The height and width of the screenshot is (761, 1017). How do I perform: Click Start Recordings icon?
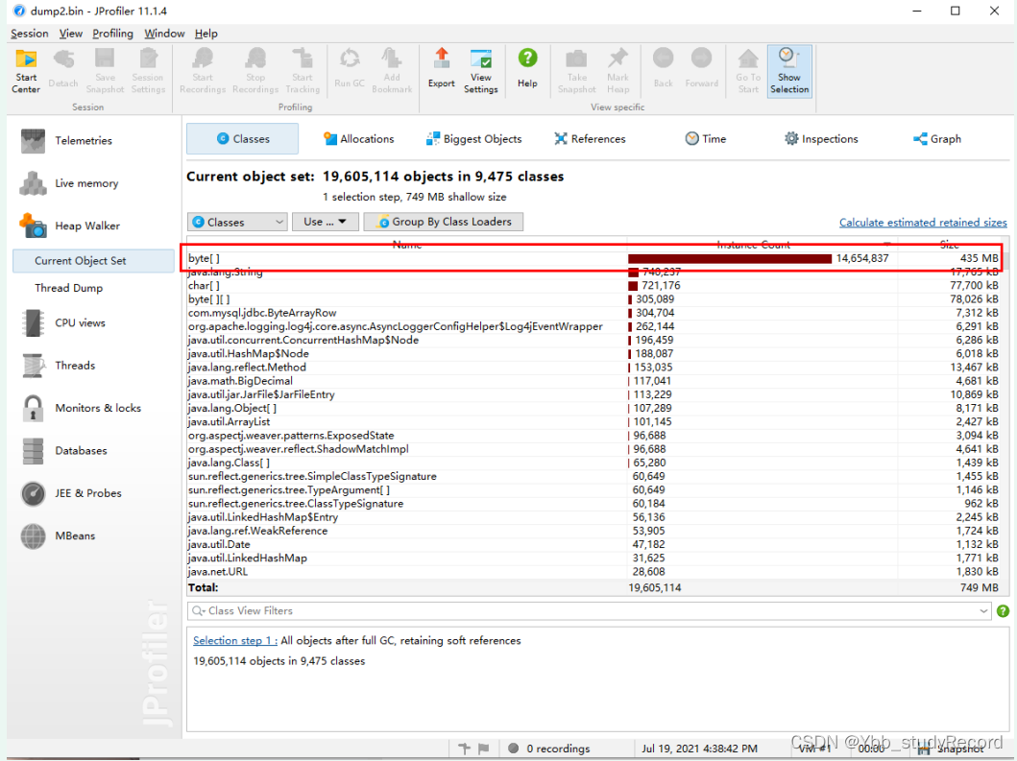point(203,71)
